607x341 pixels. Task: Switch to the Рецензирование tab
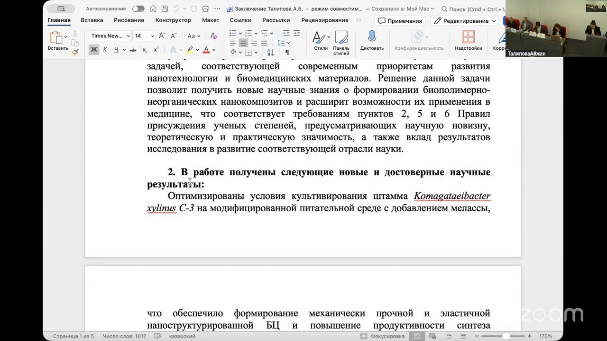point(325,20)
